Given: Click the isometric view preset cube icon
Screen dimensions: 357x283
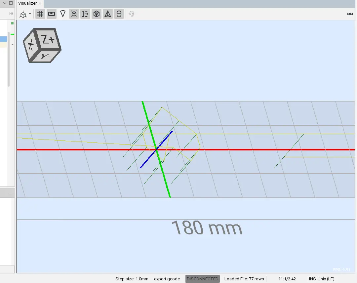Looking at the screenshot, I should (23, 14).
